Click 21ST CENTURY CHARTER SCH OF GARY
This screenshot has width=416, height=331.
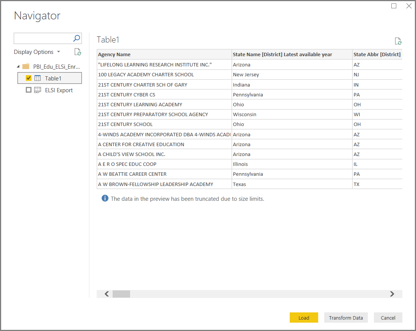pyautogui.click(x=164, y=85)
